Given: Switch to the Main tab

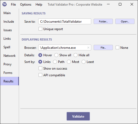Looking at the screenshot, I should point(9,13).
